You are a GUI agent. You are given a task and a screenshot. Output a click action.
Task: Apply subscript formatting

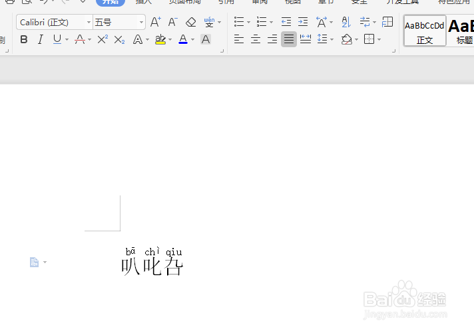119,39
